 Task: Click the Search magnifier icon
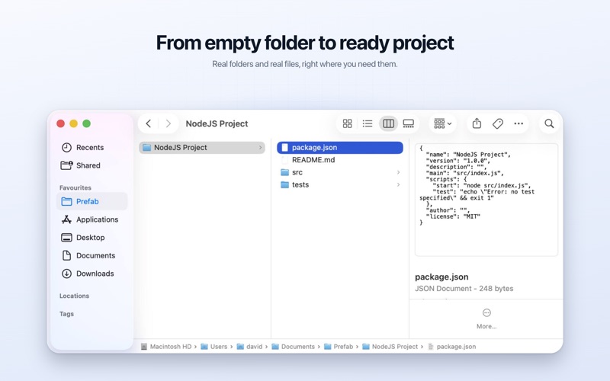(x=549, y=123)
